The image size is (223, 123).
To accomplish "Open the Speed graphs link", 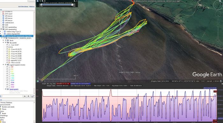I will [14, 89].
